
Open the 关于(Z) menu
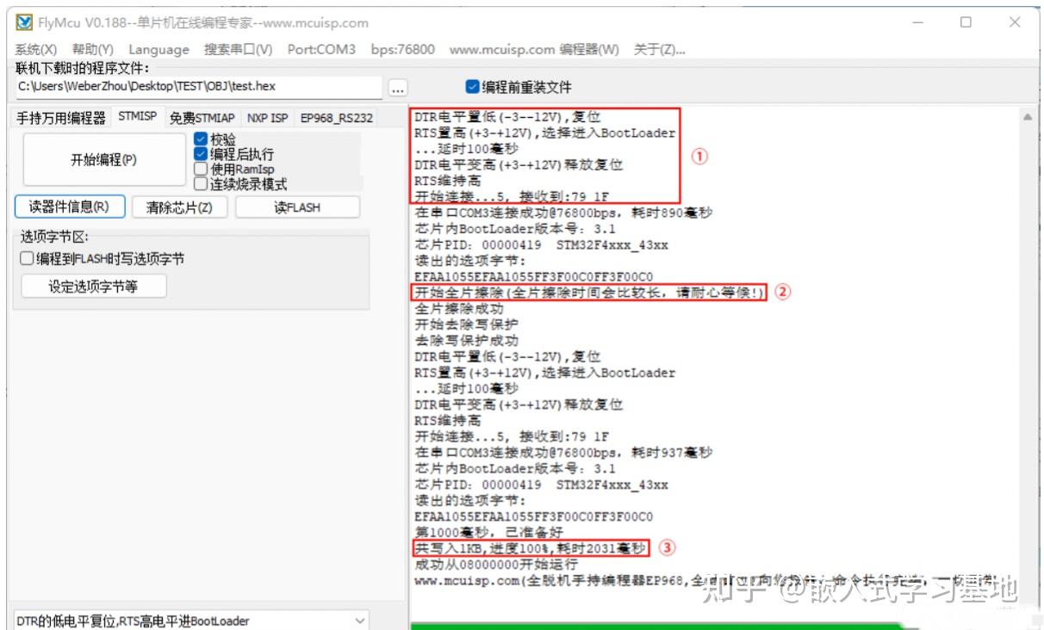(660, 49)
